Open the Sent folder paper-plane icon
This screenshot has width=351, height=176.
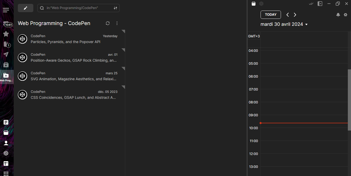point(6,54)
